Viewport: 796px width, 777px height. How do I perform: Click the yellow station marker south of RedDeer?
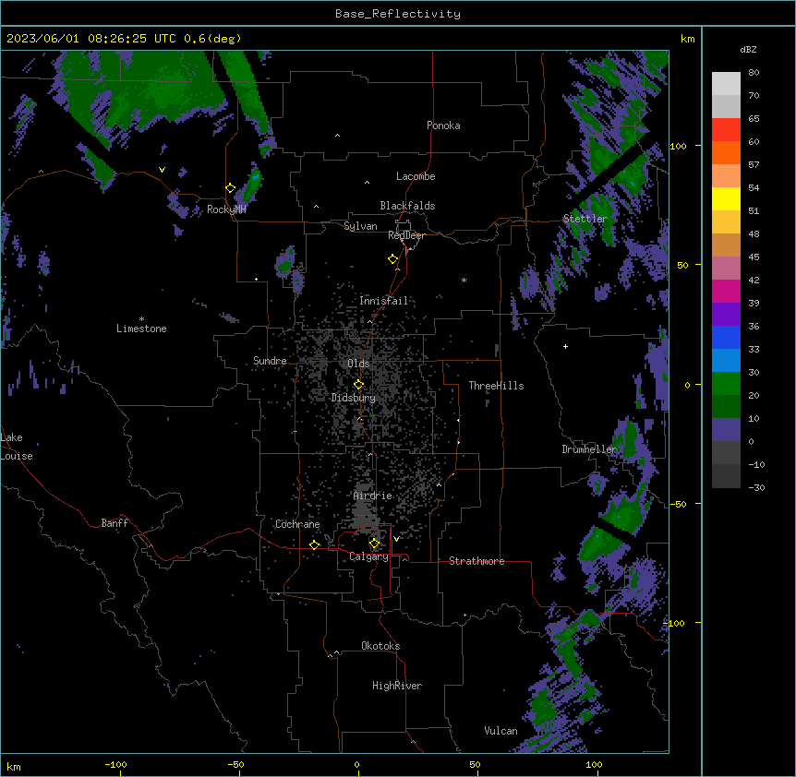(x=393, y=259)
